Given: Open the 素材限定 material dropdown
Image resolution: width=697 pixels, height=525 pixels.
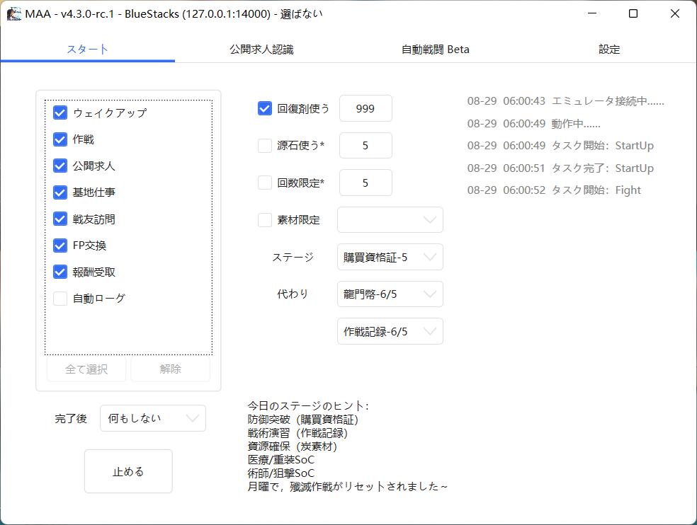Looking at the screenshot, I should tap(390, 220).
